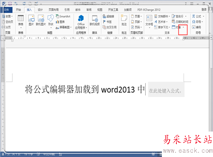Viewport: 213px width, 157px height.
Task: Redo the action in the quick access toolbar
Action: 24,3
